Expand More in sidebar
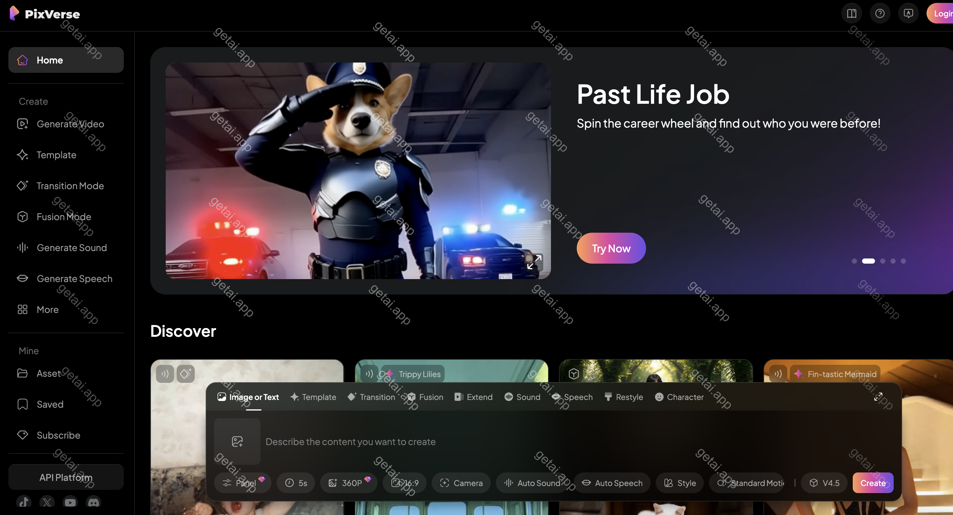Screen dimensions: 953x515 click(x=66, y=309)
